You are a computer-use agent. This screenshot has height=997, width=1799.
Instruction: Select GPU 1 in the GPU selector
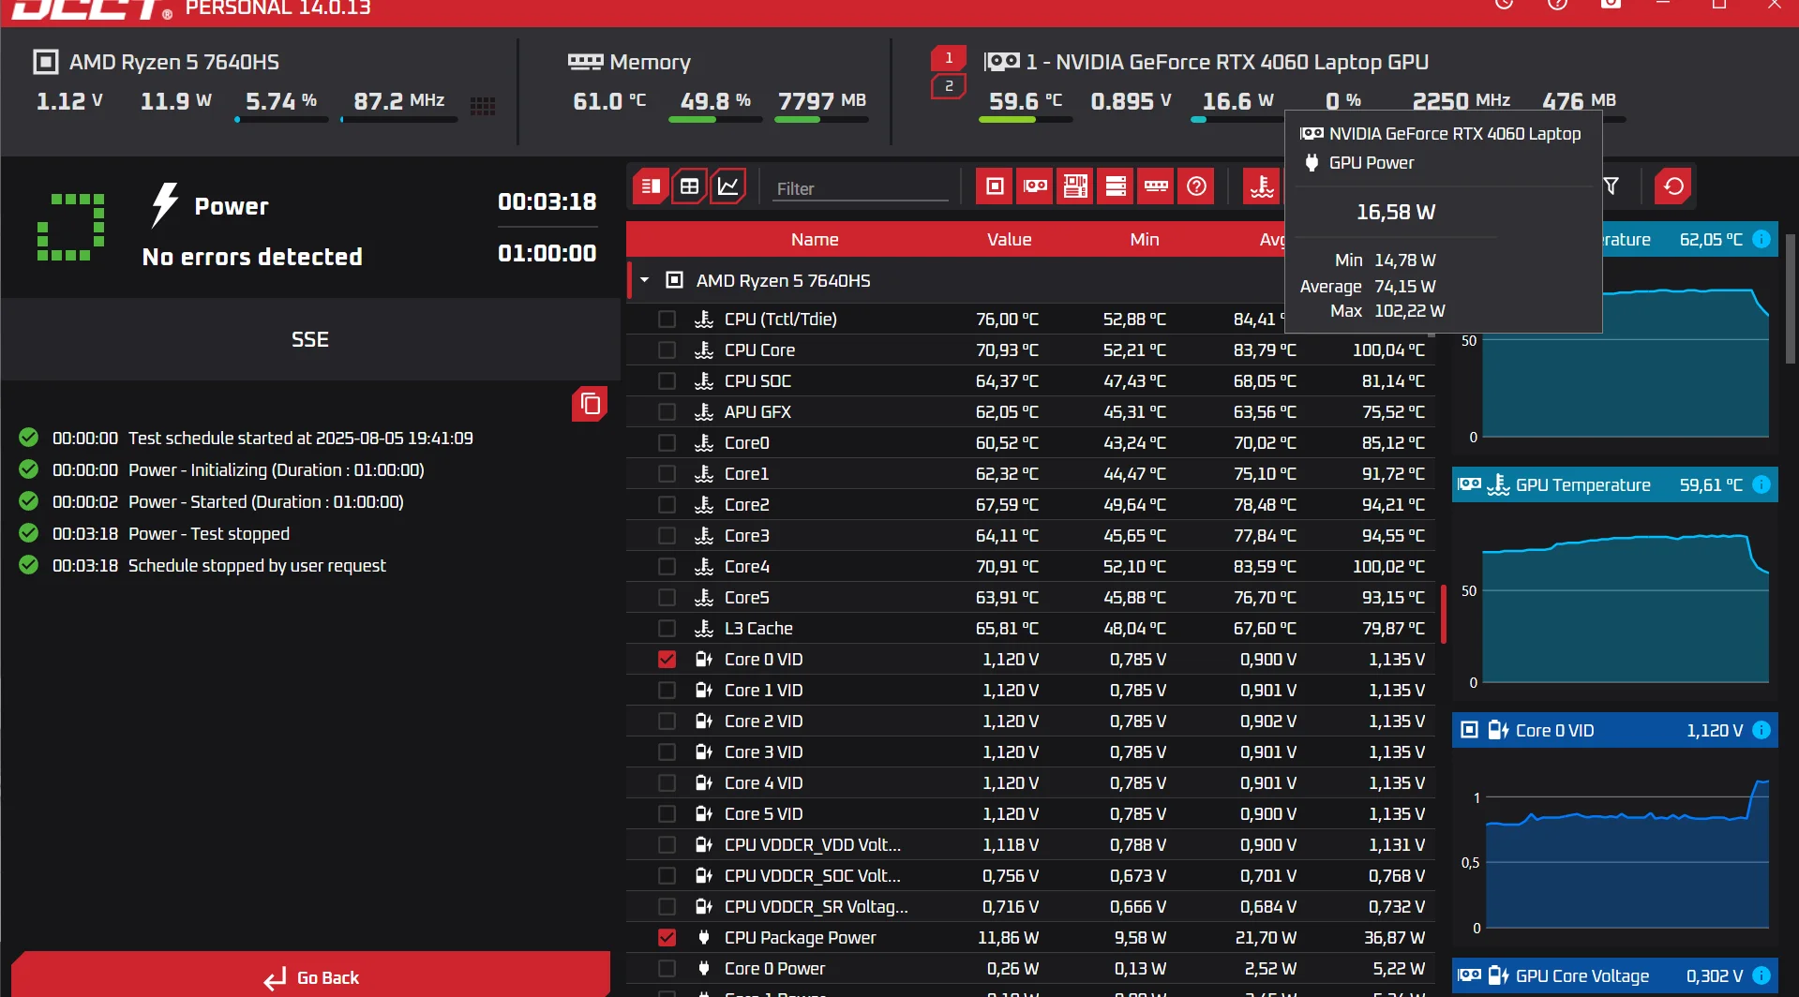(948, 58)
